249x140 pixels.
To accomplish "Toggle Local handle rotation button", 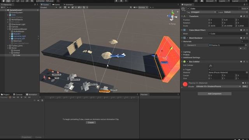I will coord(50,1).
